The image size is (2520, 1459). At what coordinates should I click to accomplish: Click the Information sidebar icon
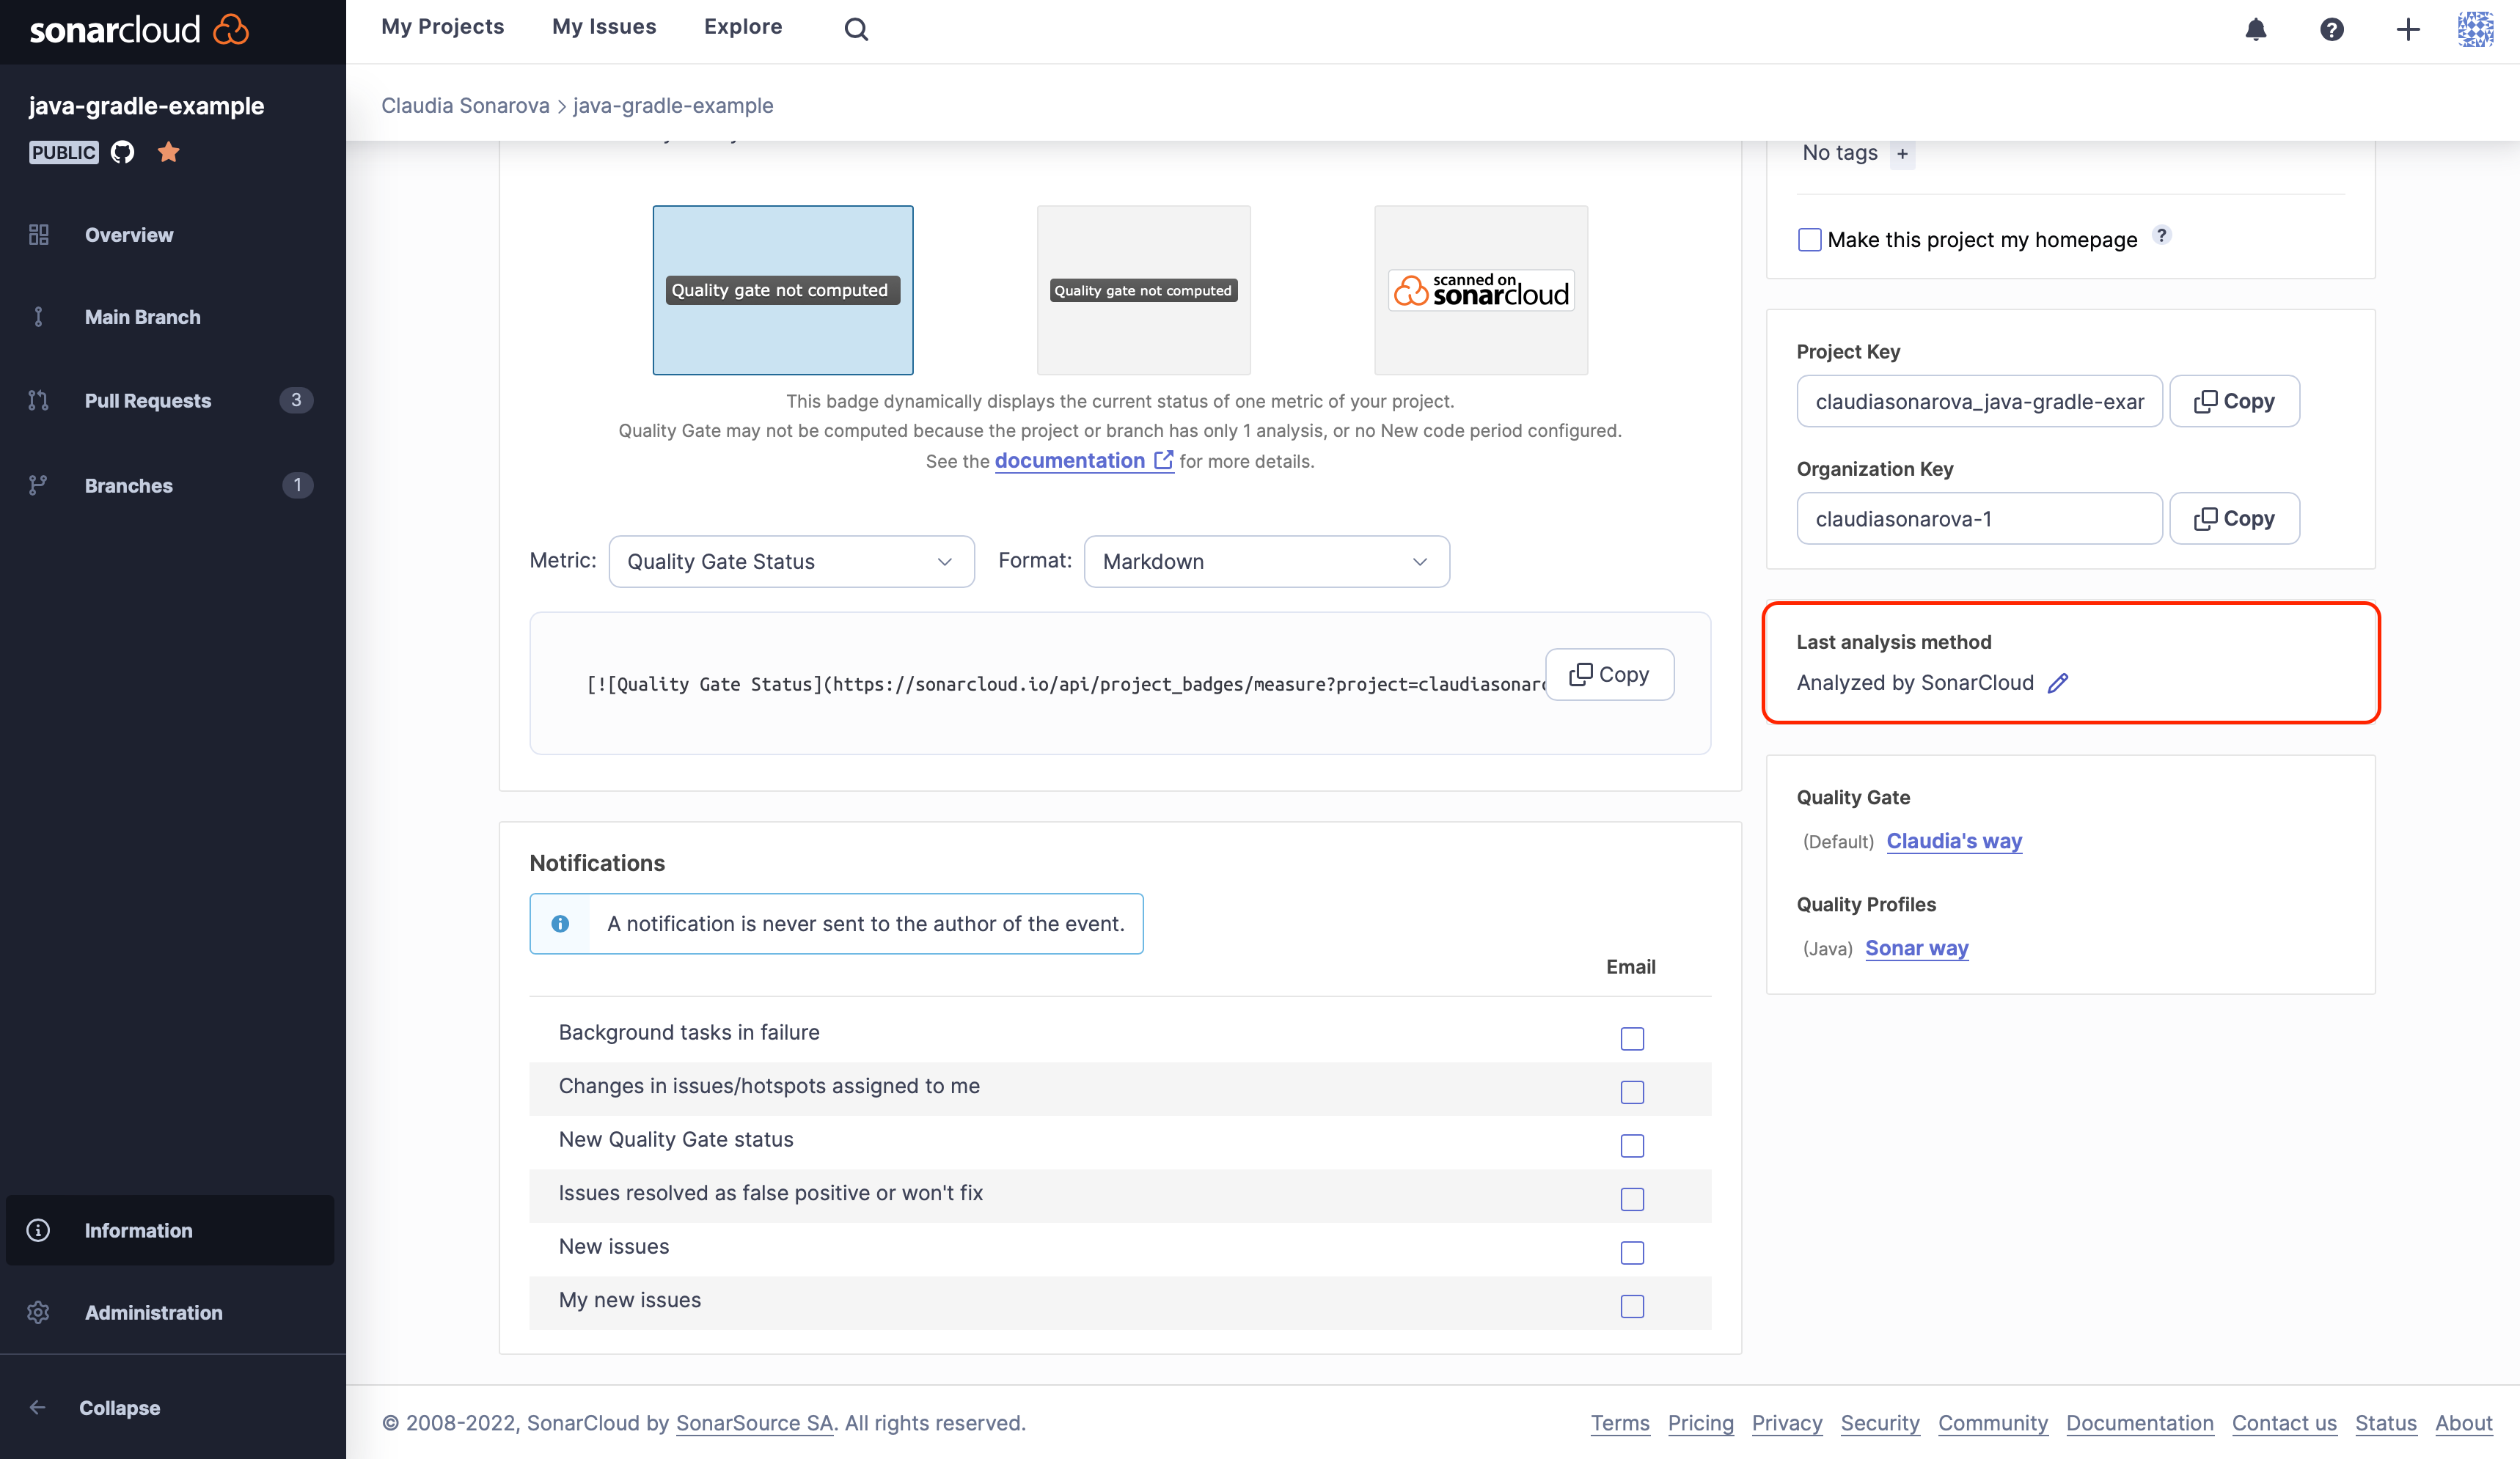pos(38,1230)
